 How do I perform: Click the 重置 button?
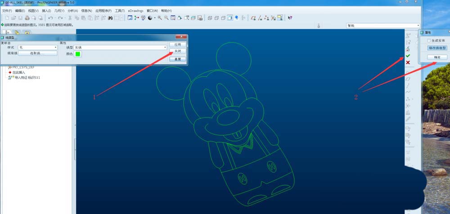tap(178, 59)
